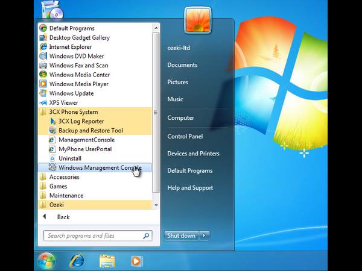
Task: Collapse the 3CX Phone System folder
Action: (x=73, y=112)
